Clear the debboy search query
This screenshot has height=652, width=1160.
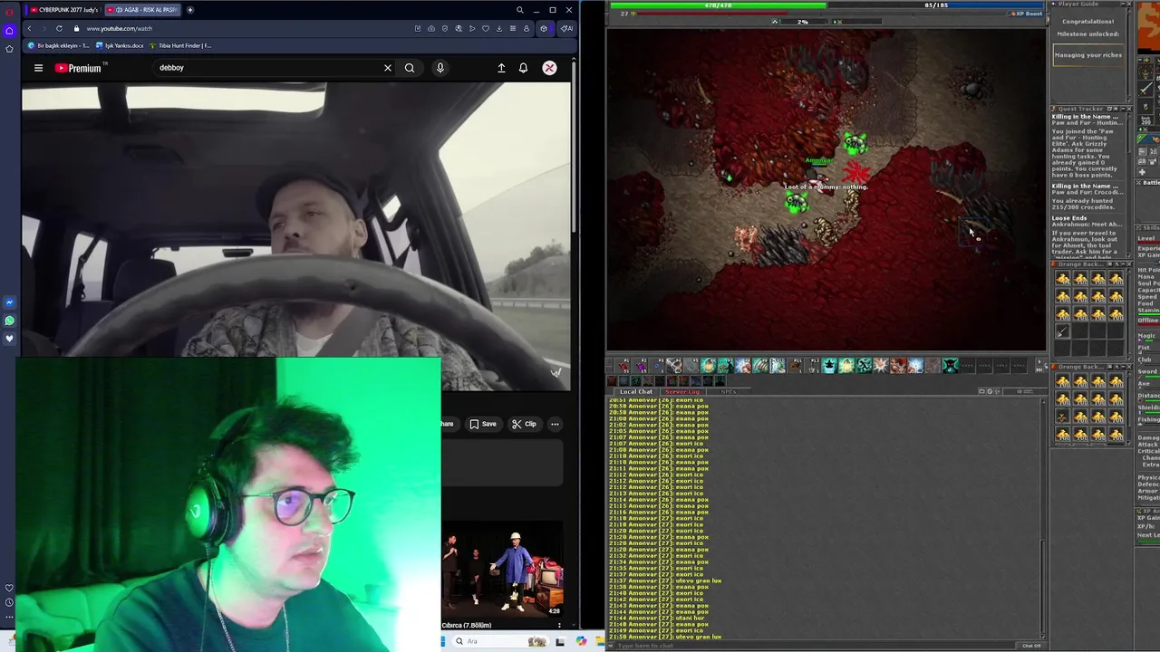(x=388, y=68)
